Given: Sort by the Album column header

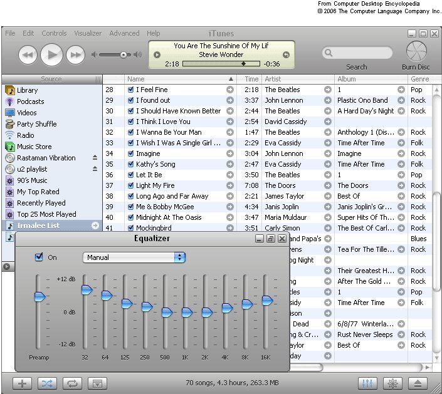Looking at the screenshot, I should 371,79.
